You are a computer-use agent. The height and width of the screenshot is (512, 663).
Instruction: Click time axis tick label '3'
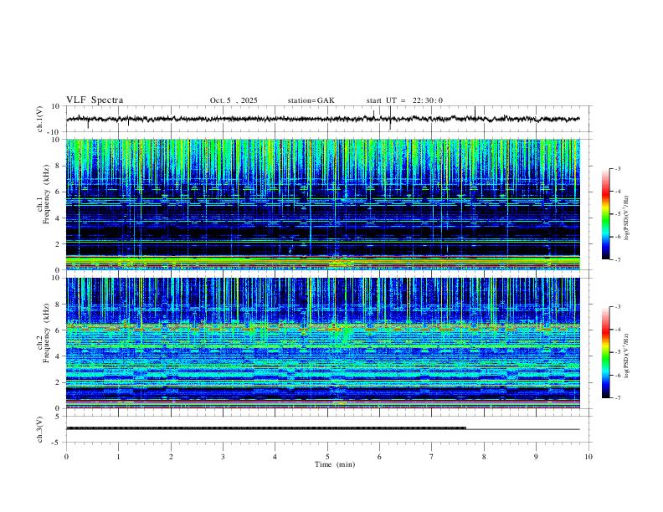point(223,457)
